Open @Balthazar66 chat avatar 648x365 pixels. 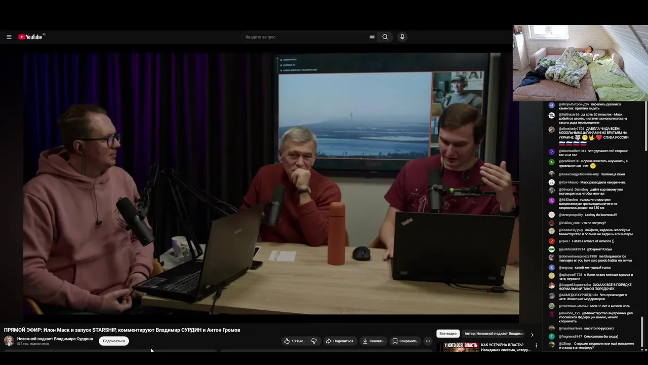551,116
